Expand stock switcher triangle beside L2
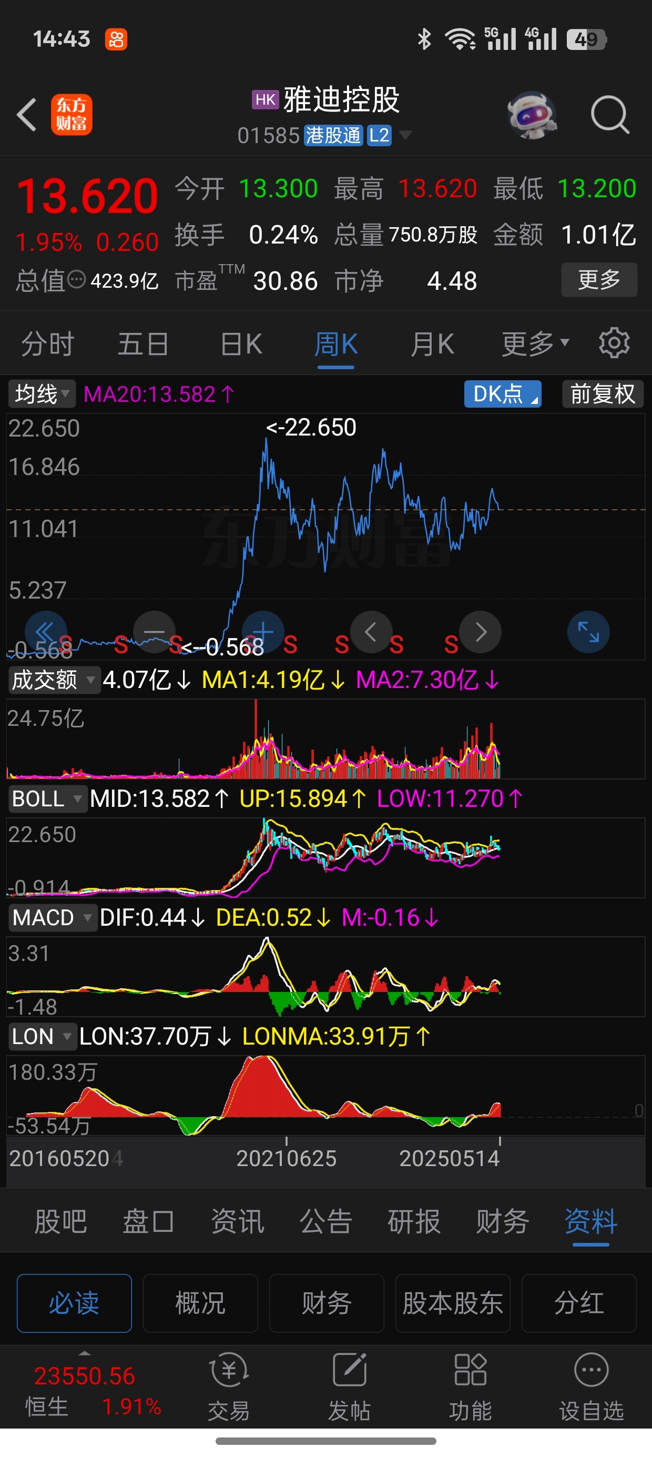Image resolution: width=652 pixels, height=1458 pixels. click(405, 135)
